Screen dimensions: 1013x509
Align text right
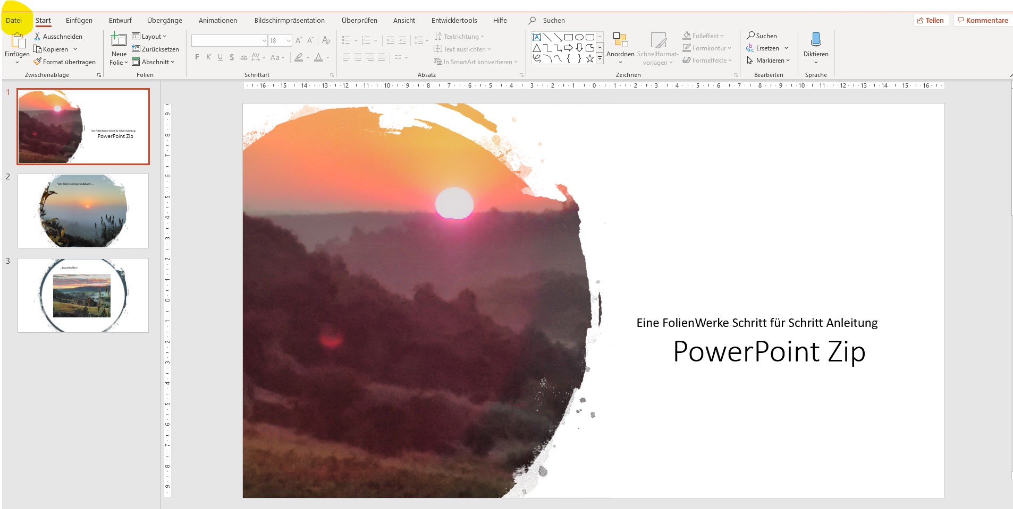coord(369,57)
